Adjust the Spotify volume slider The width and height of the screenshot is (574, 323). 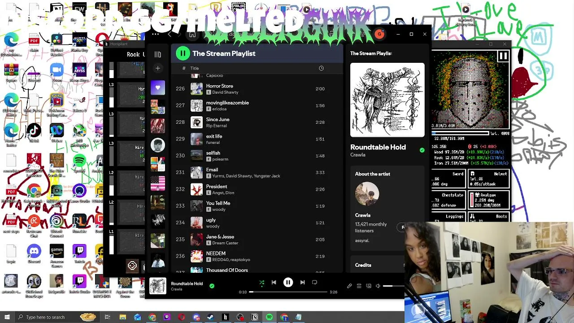pyautogui.click(x=394, y=286)
